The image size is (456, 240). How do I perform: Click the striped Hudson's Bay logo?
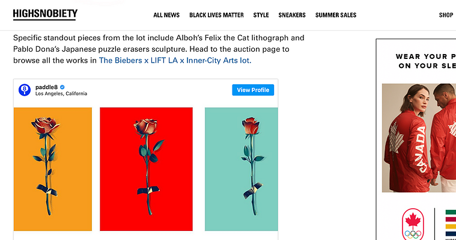coord(451,224)
